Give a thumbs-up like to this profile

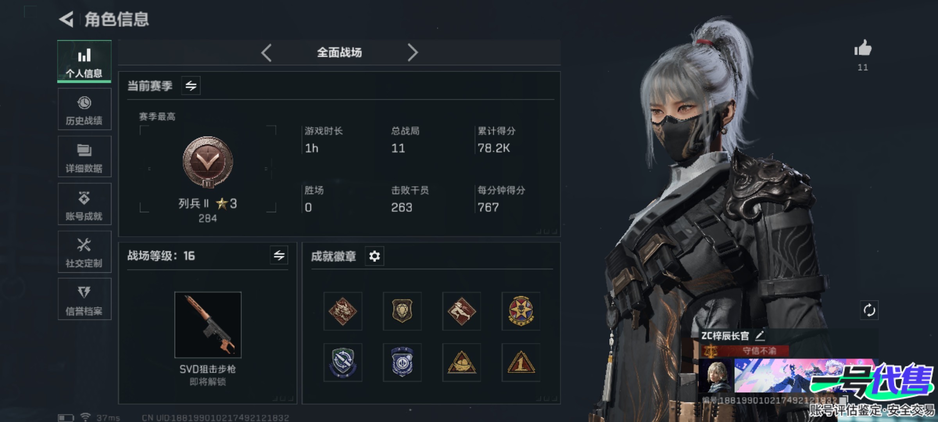point(863,48)
